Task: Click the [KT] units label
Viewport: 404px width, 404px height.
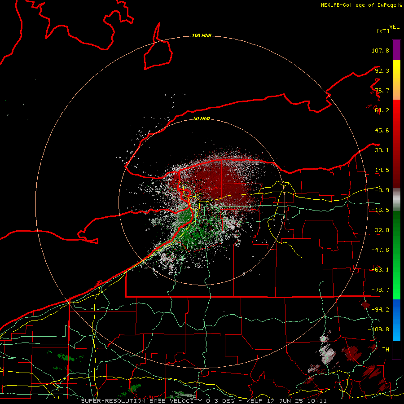Action: point(383,31)
